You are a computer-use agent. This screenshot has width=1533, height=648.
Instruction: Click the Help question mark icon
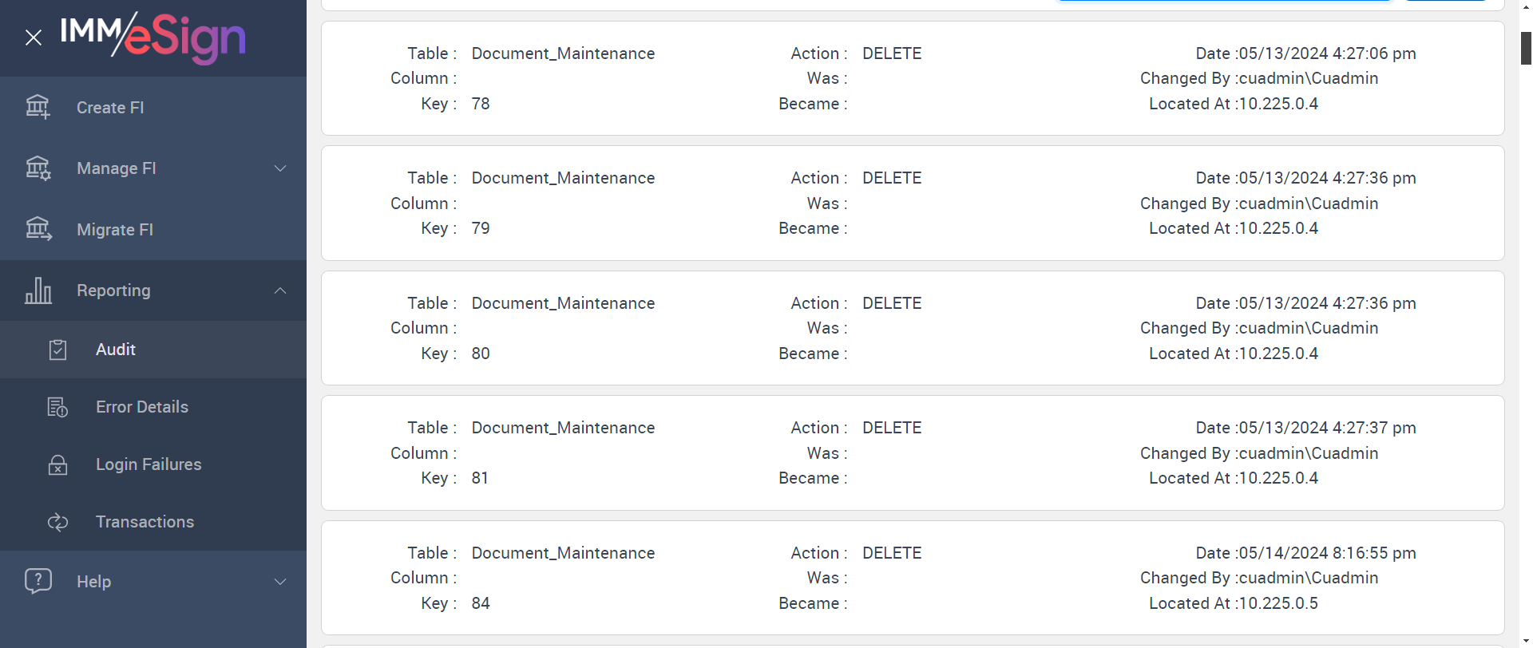38,581
